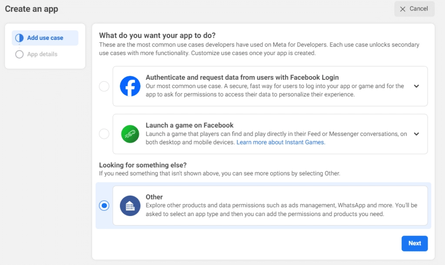Click the Authenticate and request data heading

coord(242,78)
